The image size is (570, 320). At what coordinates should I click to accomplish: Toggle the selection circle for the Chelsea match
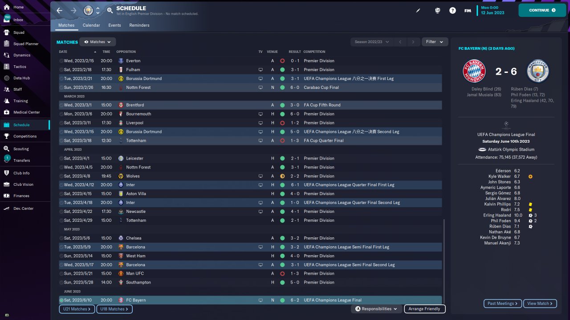click(x=61, y=238)
